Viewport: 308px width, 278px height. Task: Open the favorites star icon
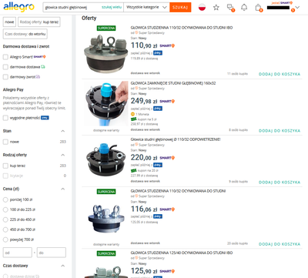tap(216, 8)
